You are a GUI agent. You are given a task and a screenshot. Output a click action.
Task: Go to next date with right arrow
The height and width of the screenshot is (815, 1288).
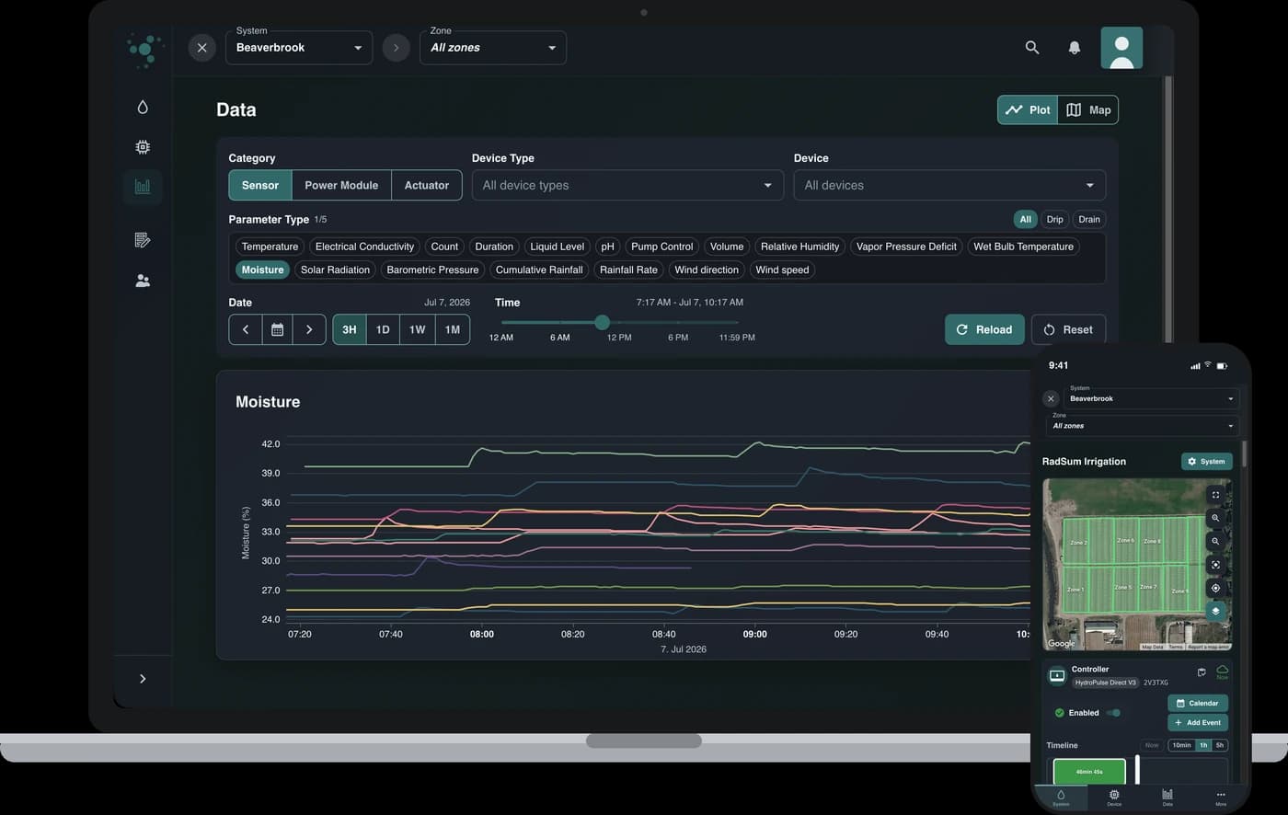click(309, 329)
